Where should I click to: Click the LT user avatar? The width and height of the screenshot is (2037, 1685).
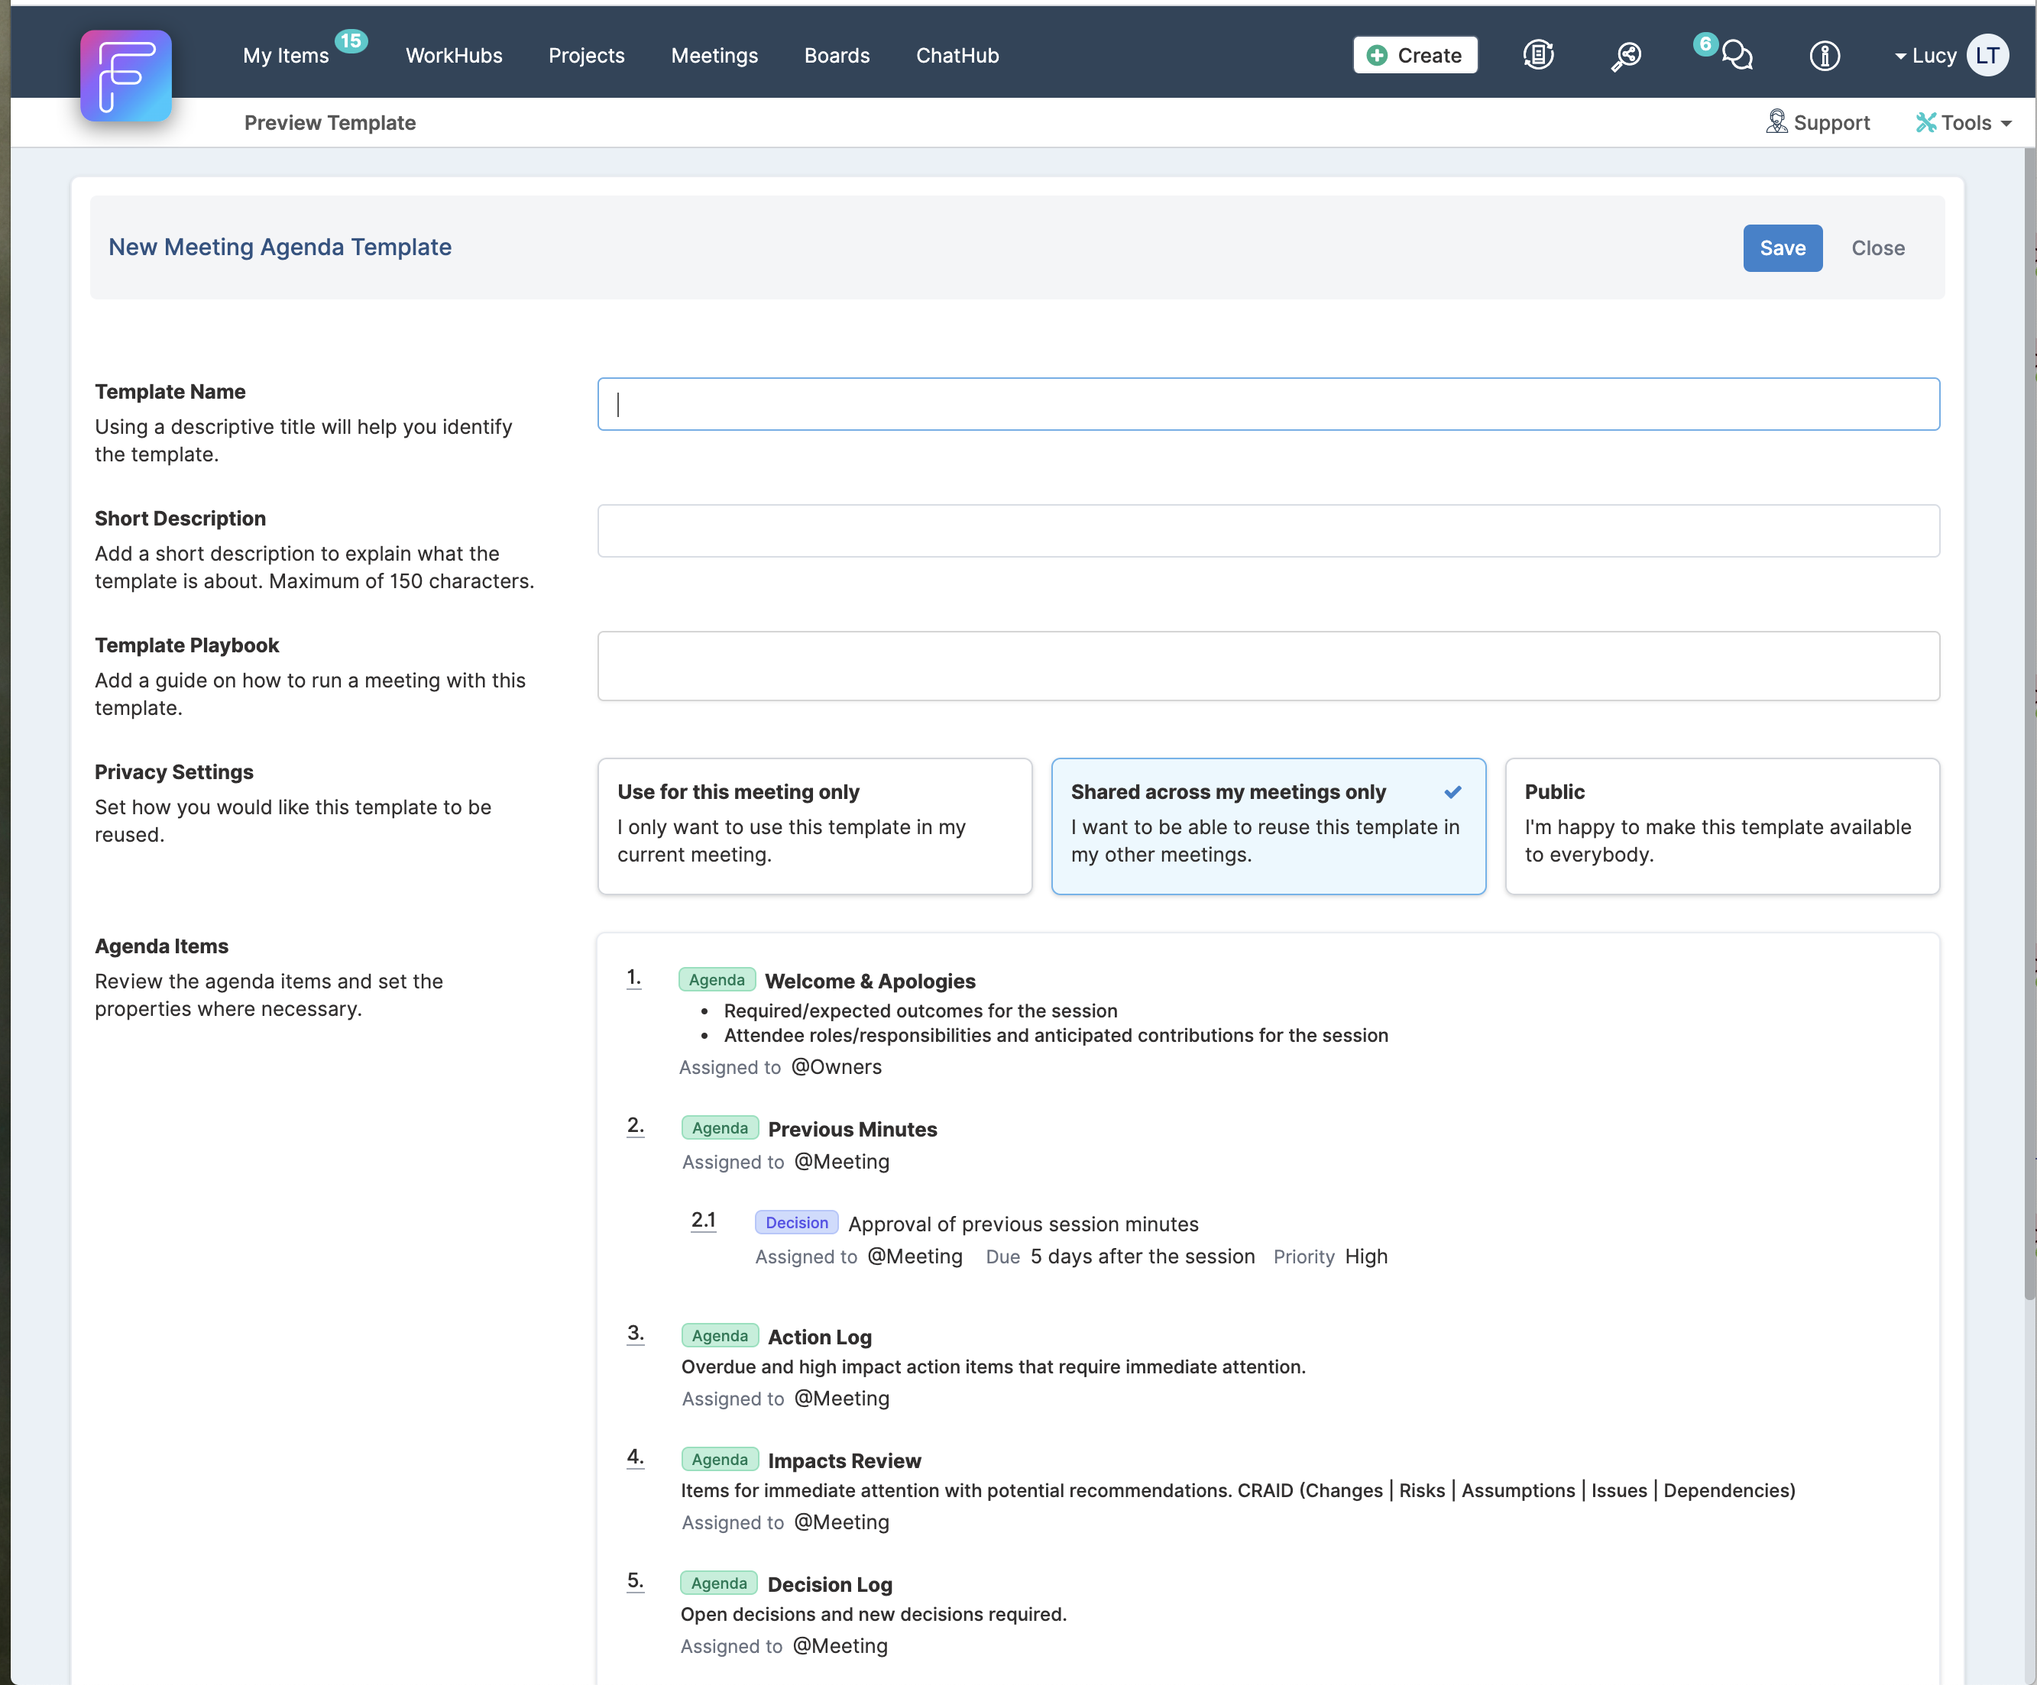[1987, 55]
